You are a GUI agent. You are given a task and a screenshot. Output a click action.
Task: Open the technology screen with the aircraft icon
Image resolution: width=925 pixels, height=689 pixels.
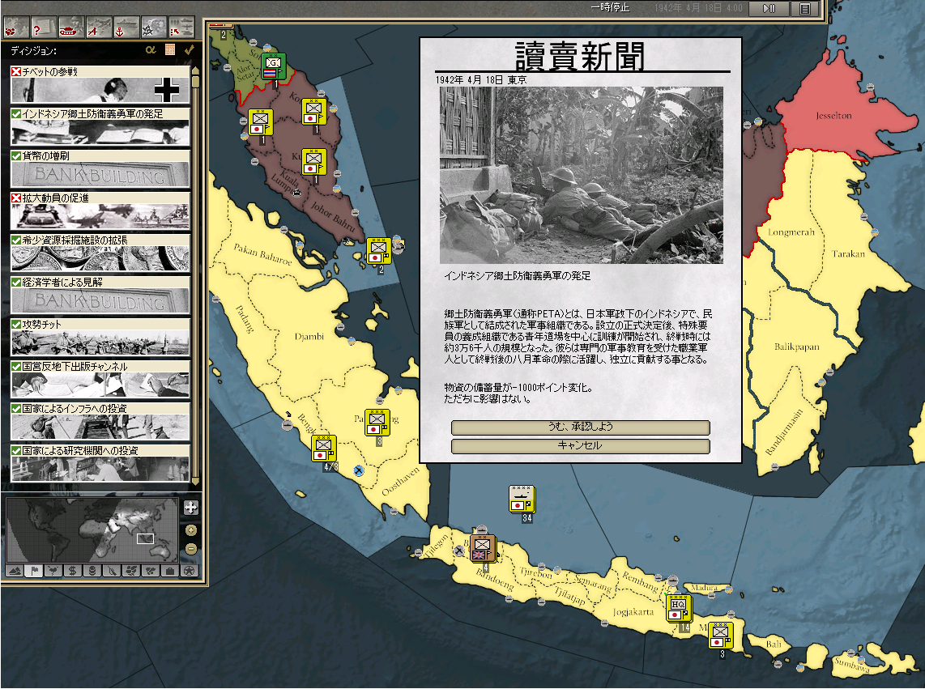(x=99, y=28)
